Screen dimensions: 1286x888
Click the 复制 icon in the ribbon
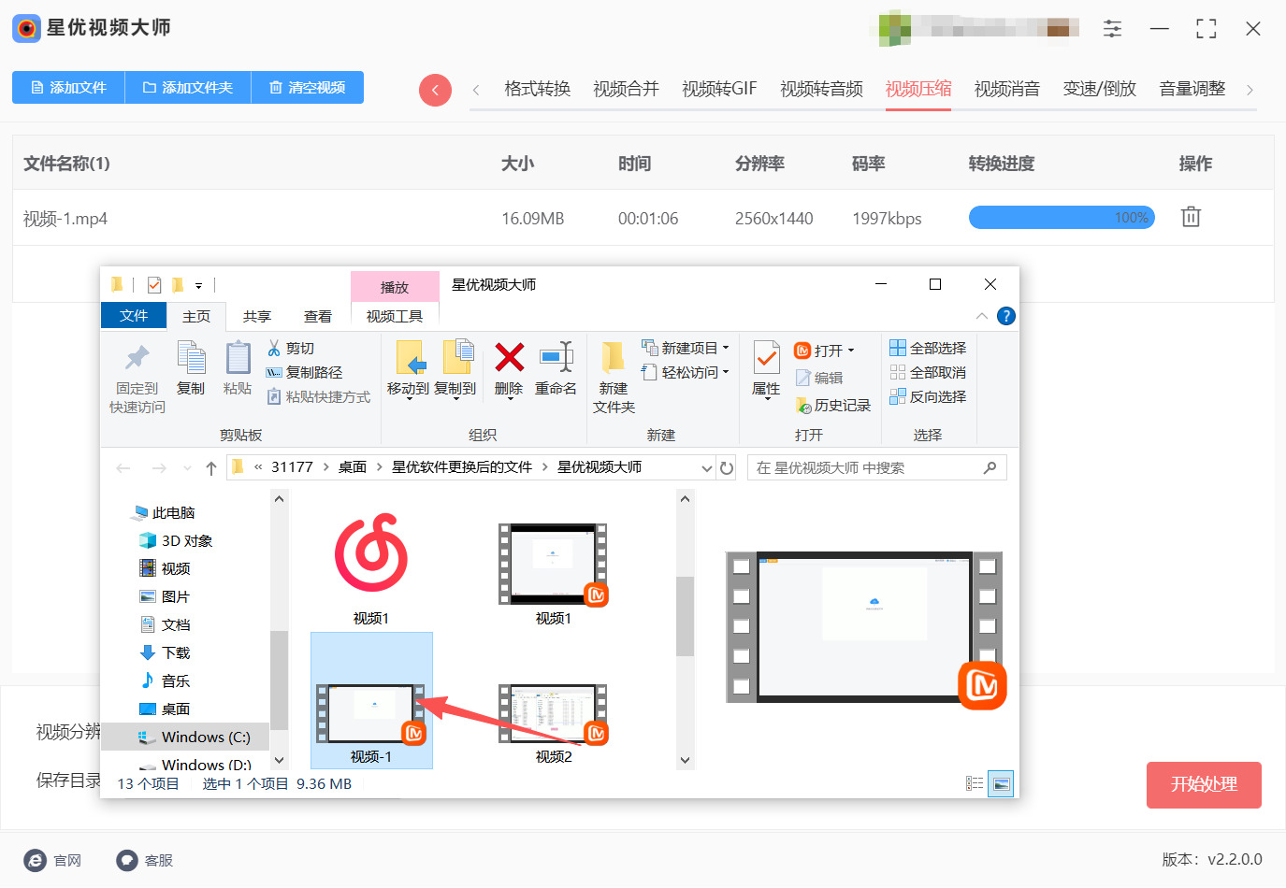pyautogui.click(x=191, y=370)
